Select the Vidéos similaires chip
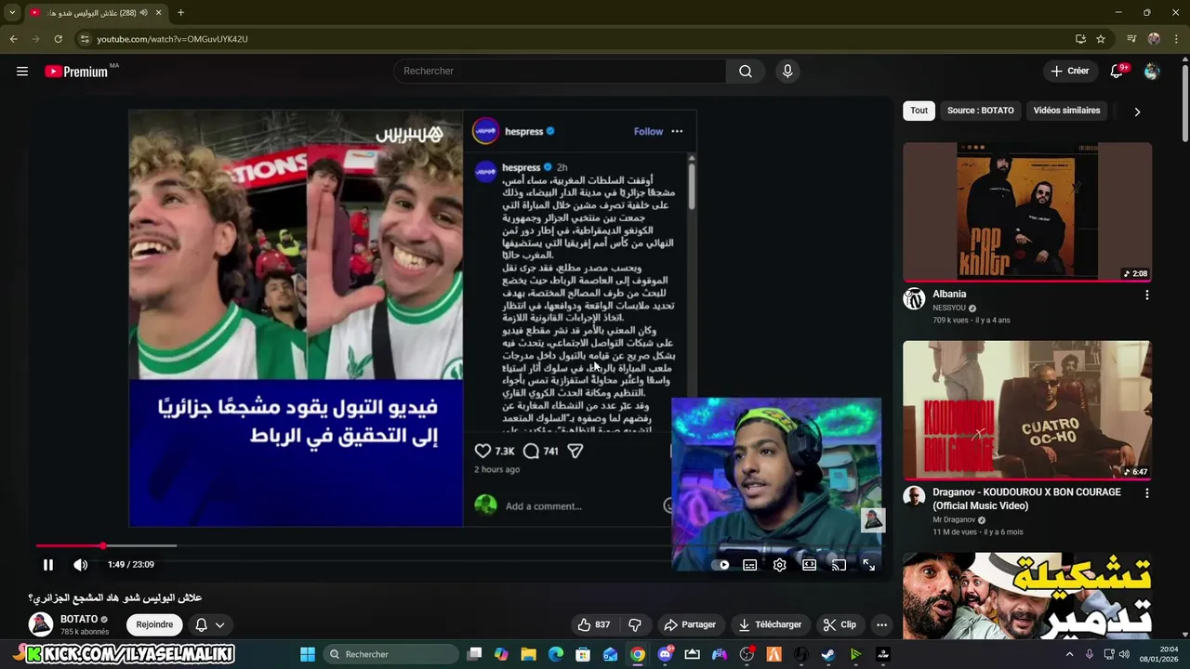The image size is (1190, 669). tap(1066, 111)
